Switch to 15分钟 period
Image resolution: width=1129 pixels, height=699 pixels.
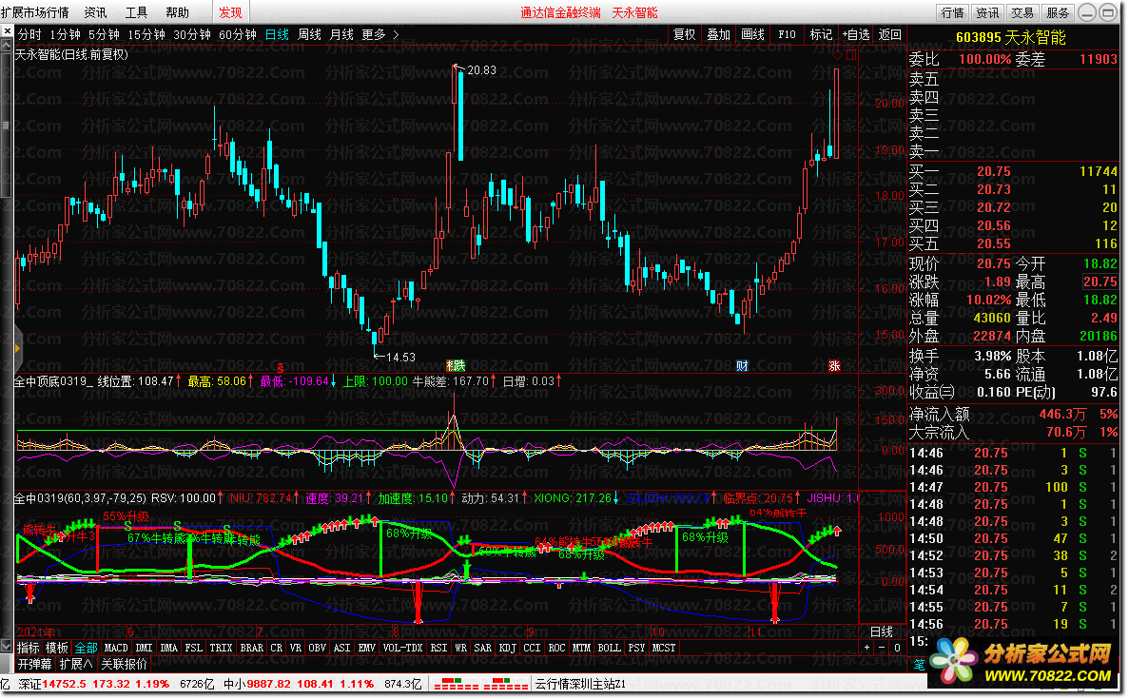tap(146, 34)
